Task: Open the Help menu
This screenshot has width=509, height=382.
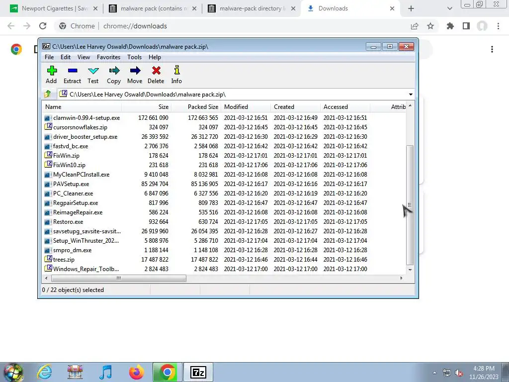Action: tap(155, 57)
